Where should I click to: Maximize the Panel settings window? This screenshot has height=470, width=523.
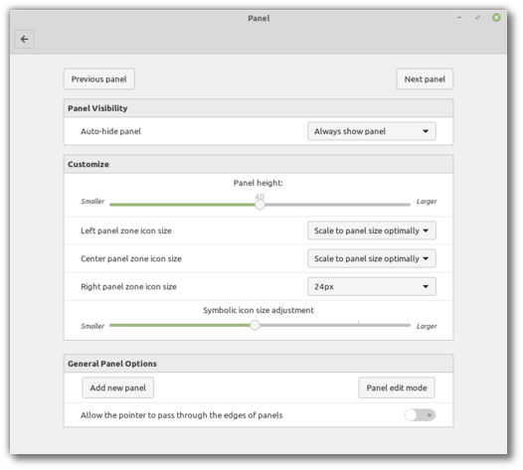point(477,17)
